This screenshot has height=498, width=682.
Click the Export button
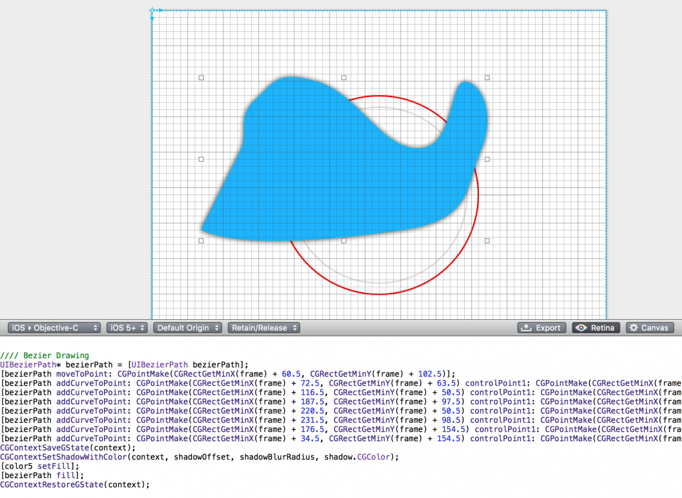(542, 328)
